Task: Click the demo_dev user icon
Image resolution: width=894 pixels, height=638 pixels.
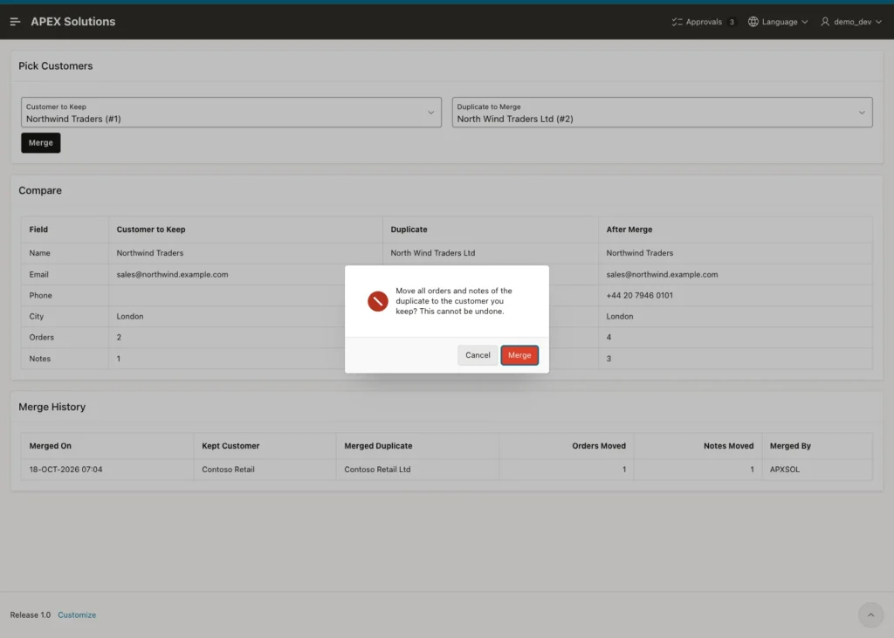Action: click(825, 22)
